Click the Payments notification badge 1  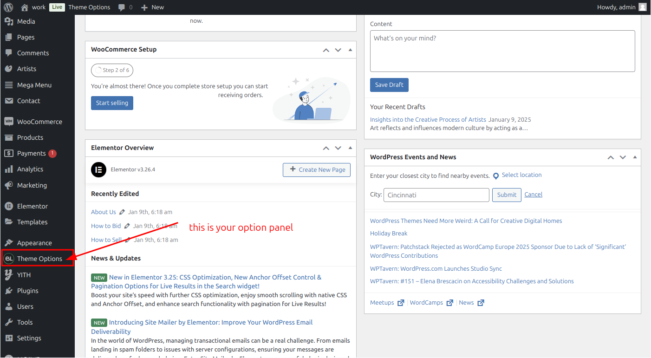click(x=52, y=153)
